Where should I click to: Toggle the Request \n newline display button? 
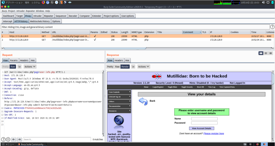pos(20,66)
